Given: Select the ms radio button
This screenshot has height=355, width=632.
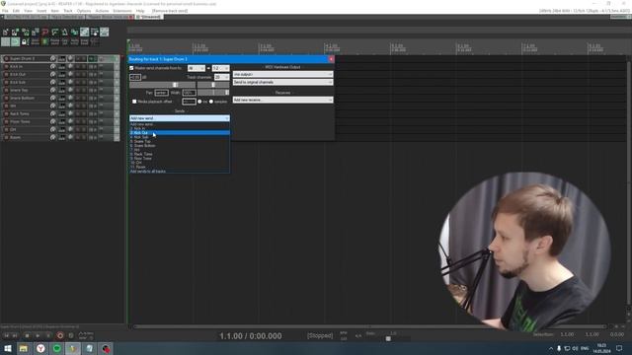Looking at the screenshot, I should pyautogui.click(x=199, y=102).
